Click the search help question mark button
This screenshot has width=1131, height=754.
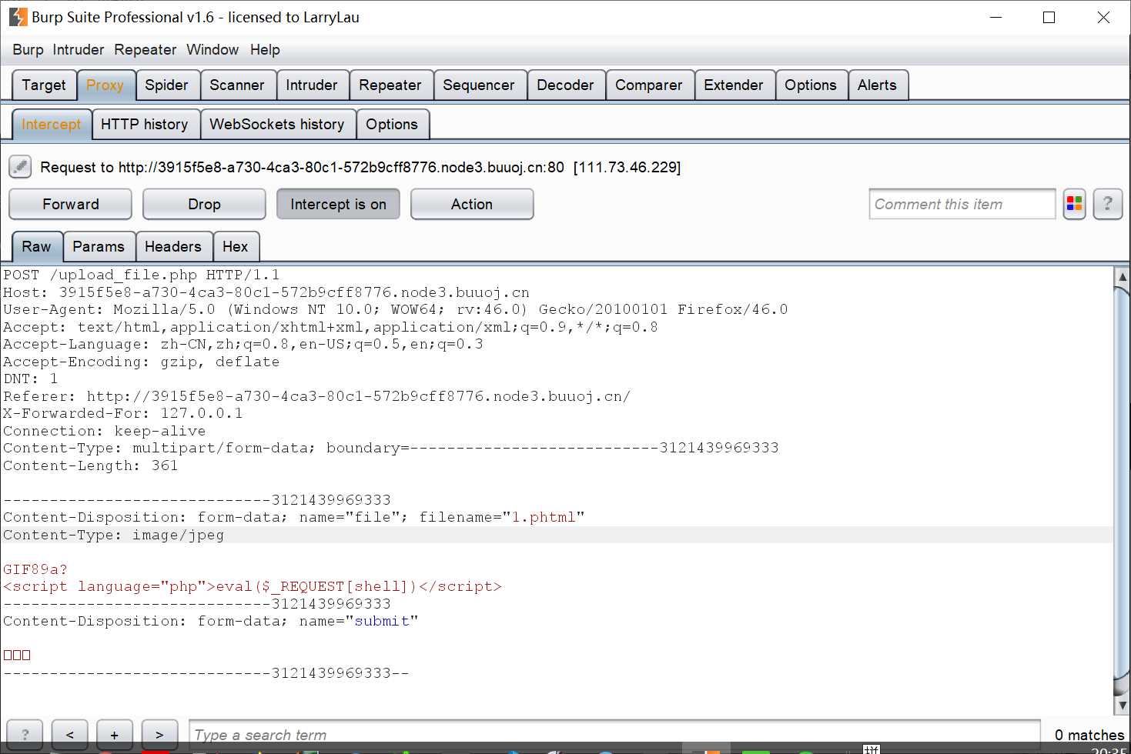click(x=25, y=735)
